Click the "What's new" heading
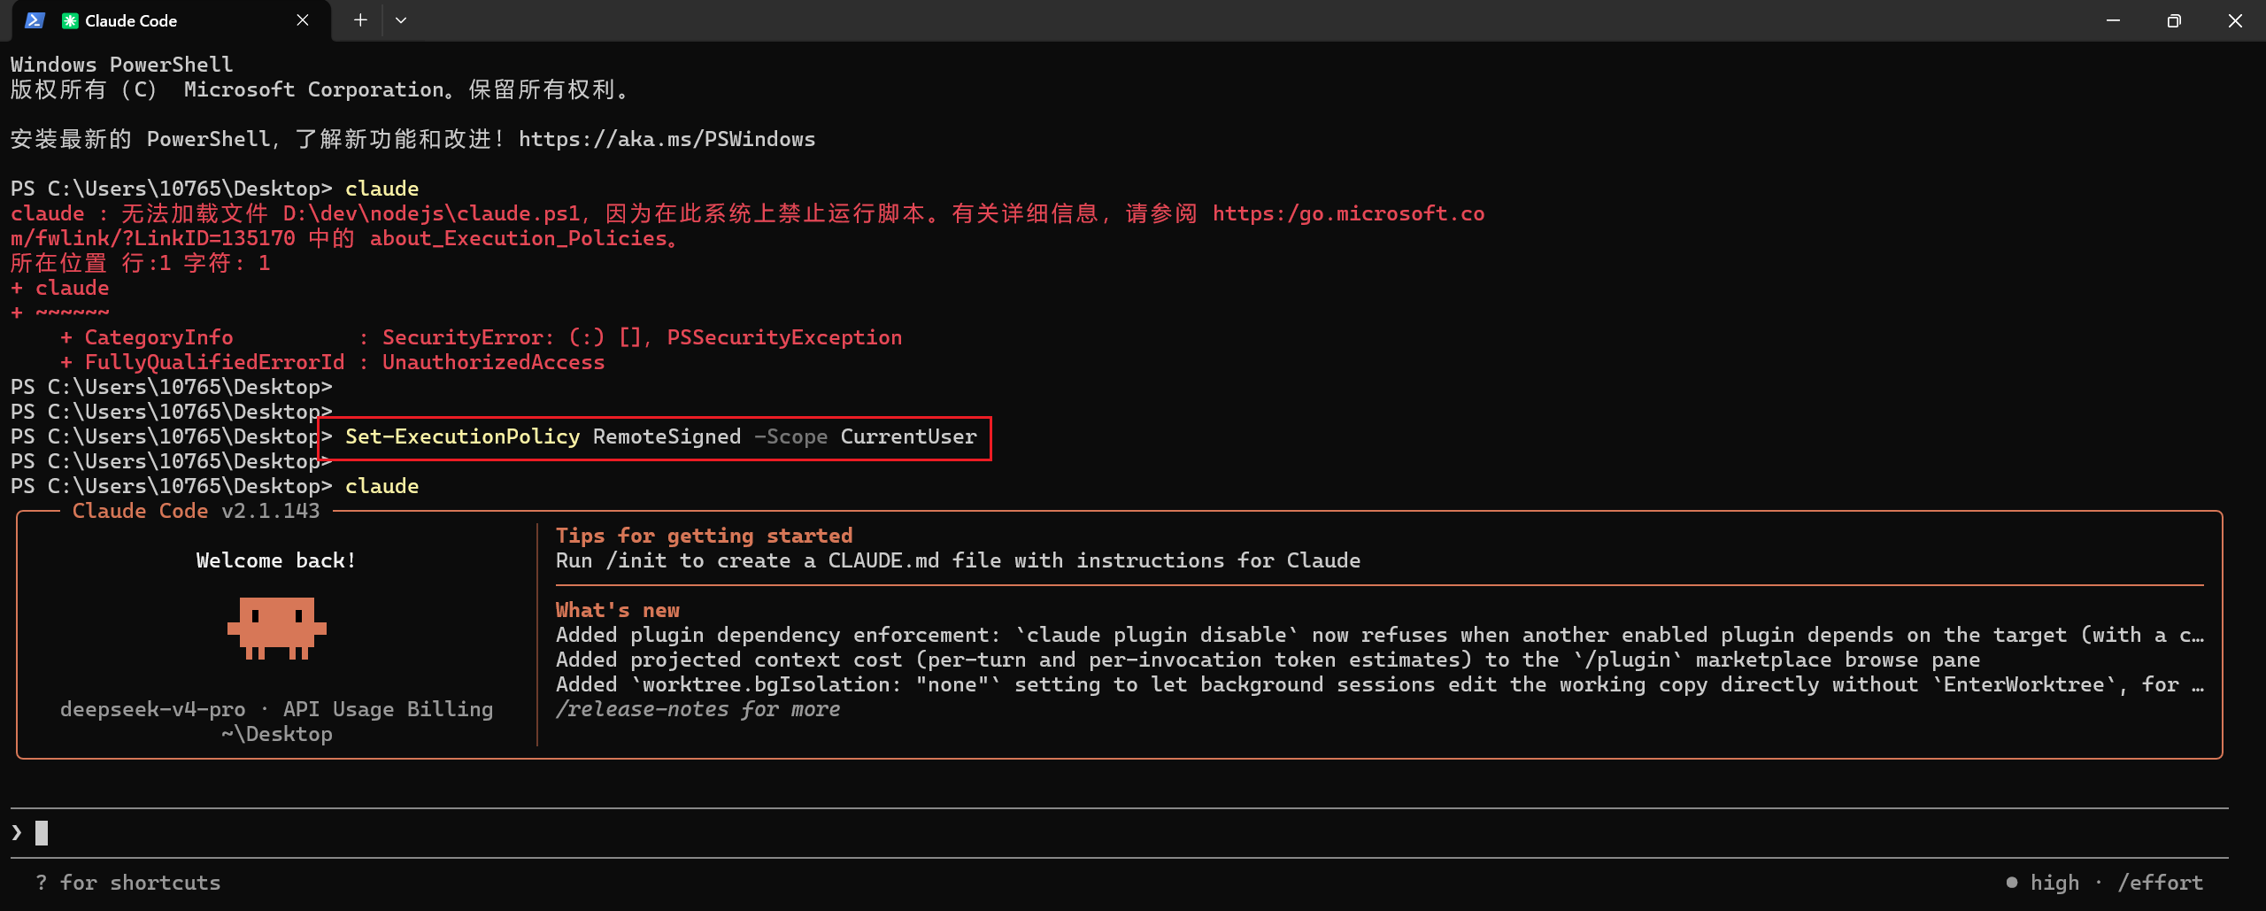This screenshot has width=2266, height=911. pyautogui.click(x=618, y=610)
